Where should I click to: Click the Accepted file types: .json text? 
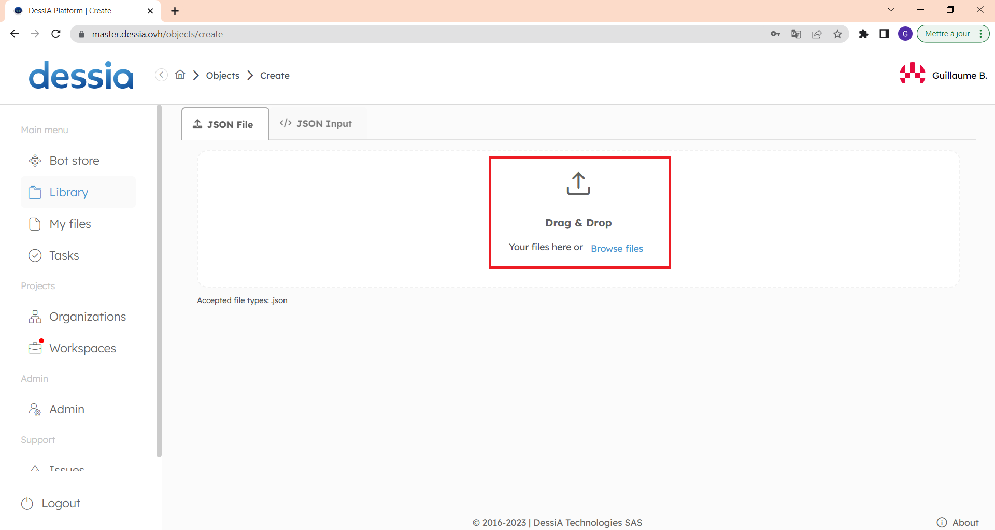[x=242, y=300]
